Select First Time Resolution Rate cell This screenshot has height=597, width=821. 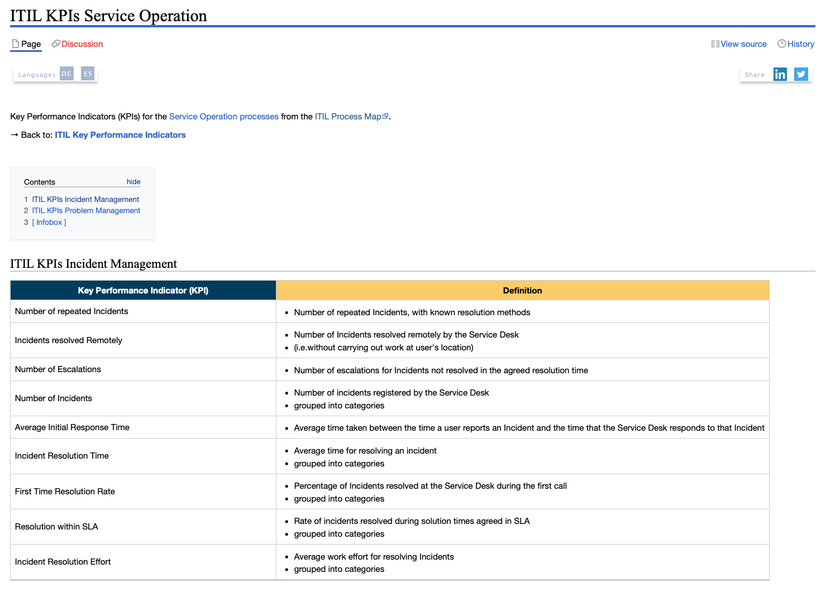[143, 492]
